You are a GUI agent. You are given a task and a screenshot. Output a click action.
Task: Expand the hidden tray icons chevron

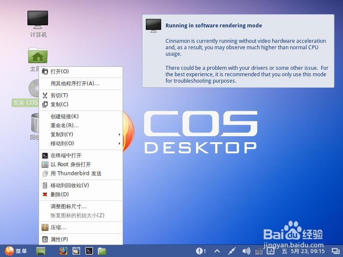coord(217,251)
